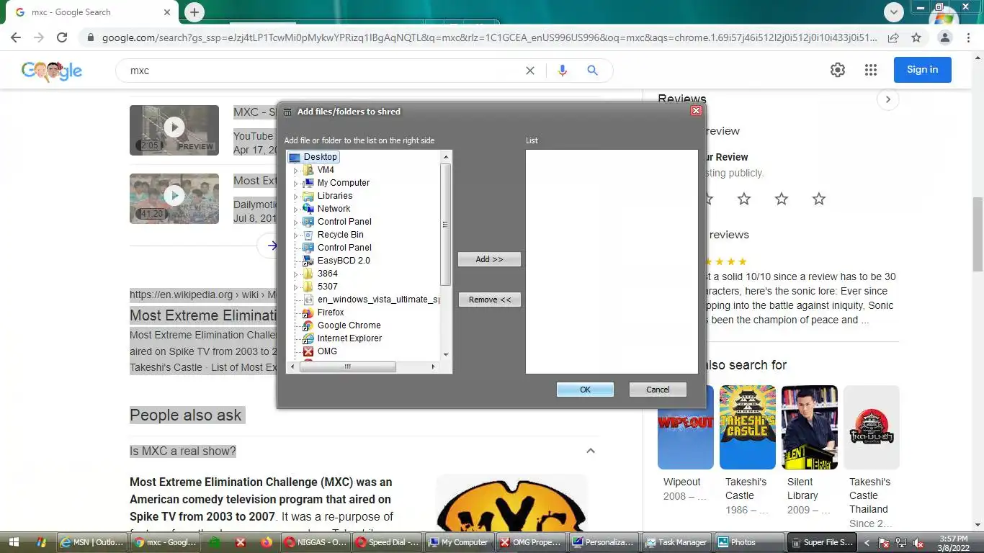
Task: Click the tree's vertical scroll down arrow
Action: (x=446, y=354)
